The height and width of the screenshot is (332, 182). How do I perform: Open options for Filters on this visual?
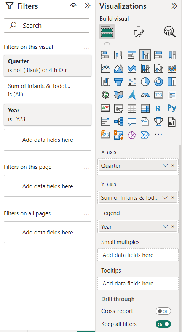click(87, 48)
